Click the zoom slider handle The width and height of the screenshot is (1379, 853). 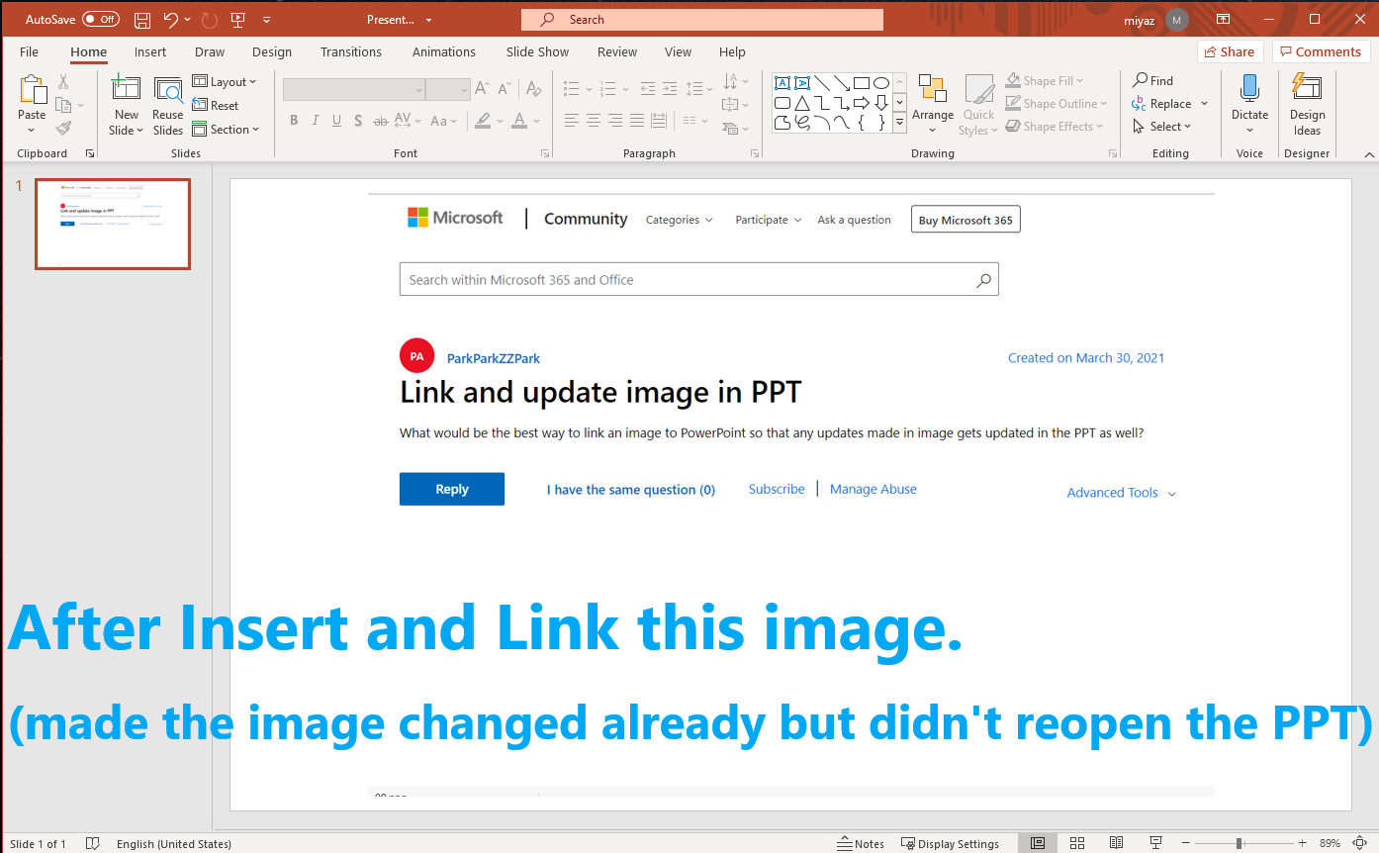(1239, 843)
